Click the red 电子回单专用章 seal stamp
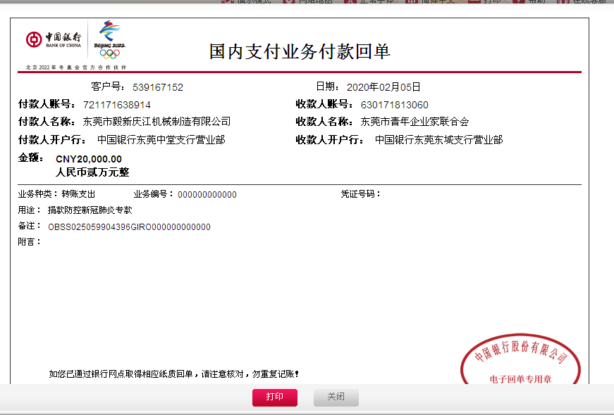This screenshot has width=614, height=415. tap(520, 359)
